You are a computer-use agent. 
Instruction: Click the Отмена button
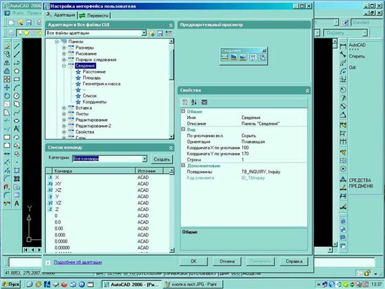click(x=227, y=262)
